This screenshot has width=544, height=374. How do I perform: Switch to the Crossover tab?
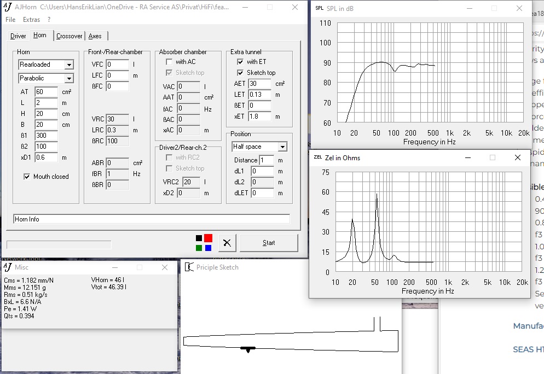(70, 36)
